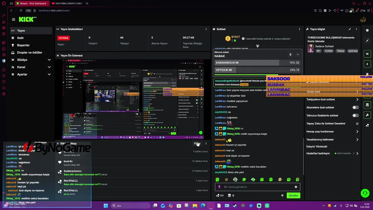Open the Etkinlik Akışı three-dot menu

[206, 143]
